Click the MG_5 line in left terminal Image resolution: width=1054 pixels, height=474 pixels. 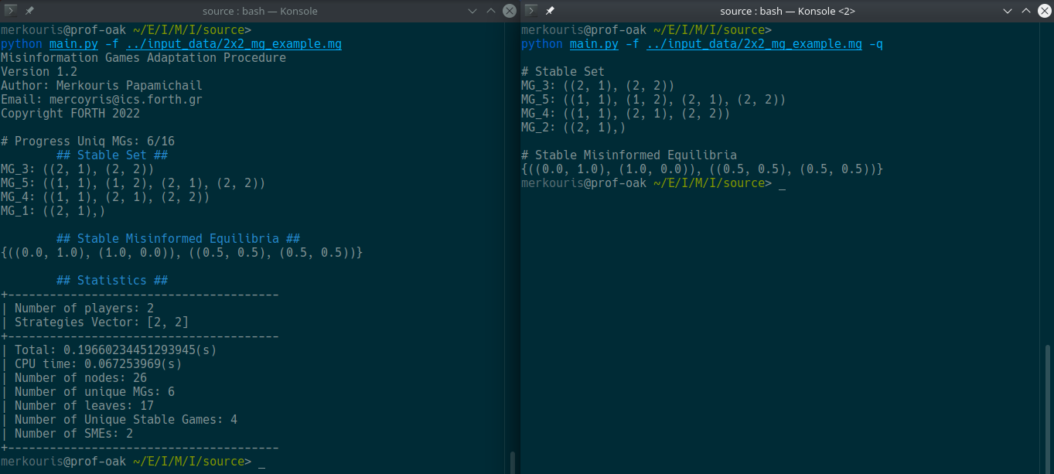coord(133,183)
